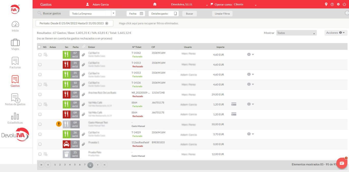Click the location pin icon
349x172 pixels.
tap(326, 4)
